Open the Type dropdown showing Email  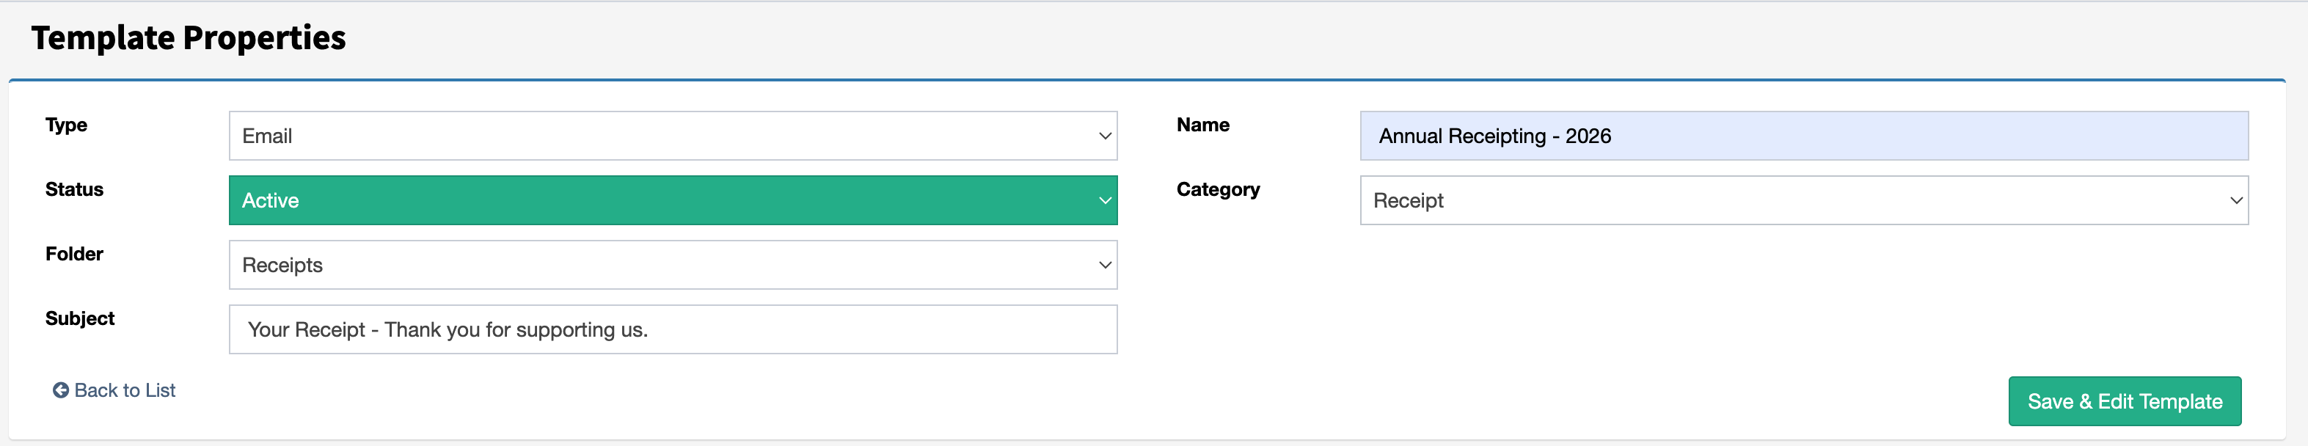pyautogui.click(x=673, y=136)
